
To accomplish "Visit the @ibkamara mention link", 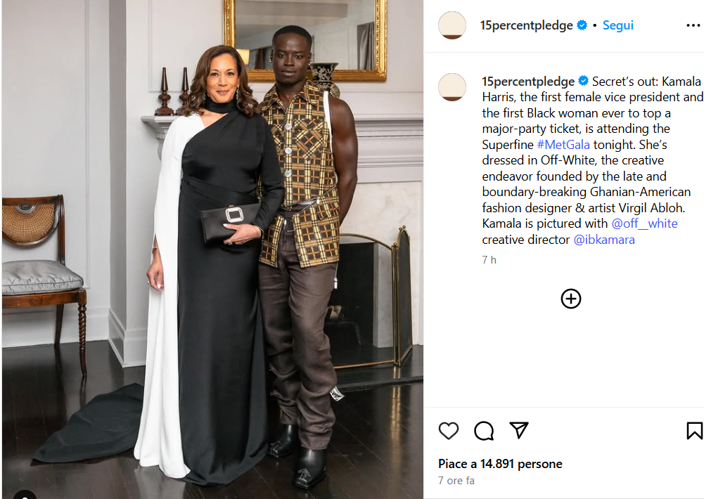I will [604, 240].
